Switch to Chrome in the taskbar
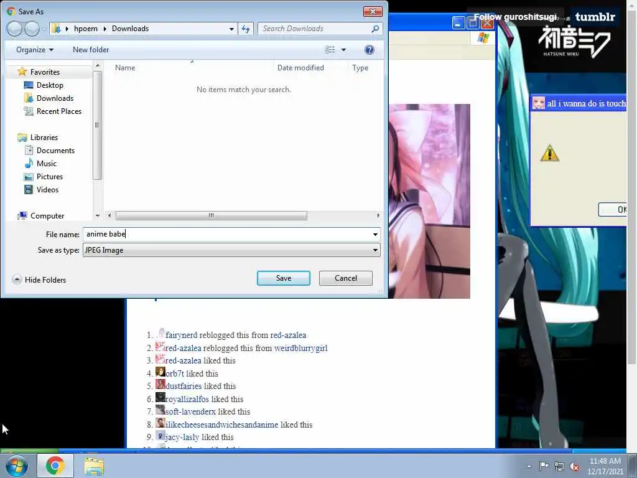The height and width of the screenshot is (478, 637). pos(55,466)
